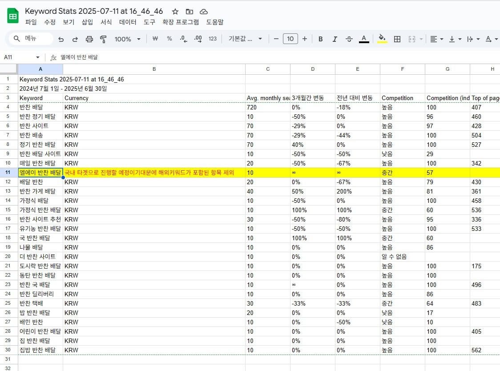Image resolution: width=500 pixels, height=371 pixels.
Task: Open the vertical align dropdown
Action: click(x=455, y=39)
